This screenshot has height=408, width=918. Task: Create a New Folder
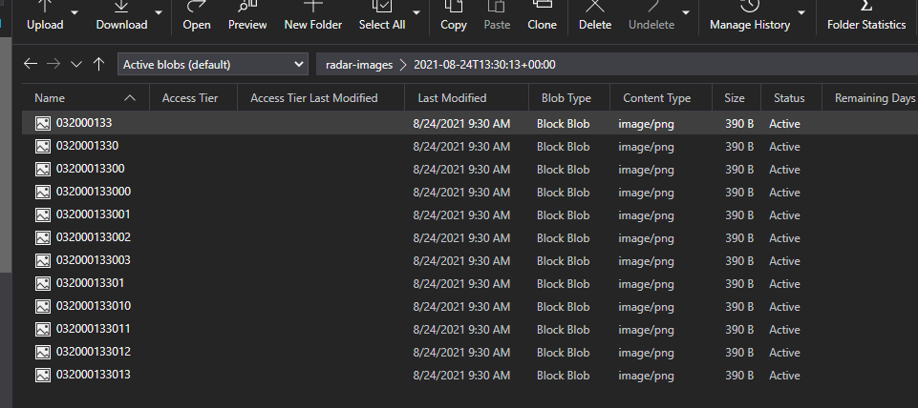point(313,16)
